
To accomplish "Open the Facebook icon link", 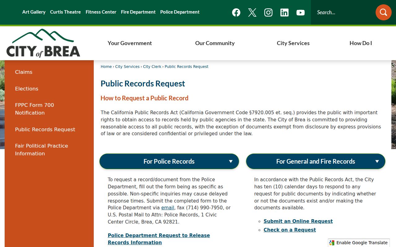I will [x=236, y=12].
